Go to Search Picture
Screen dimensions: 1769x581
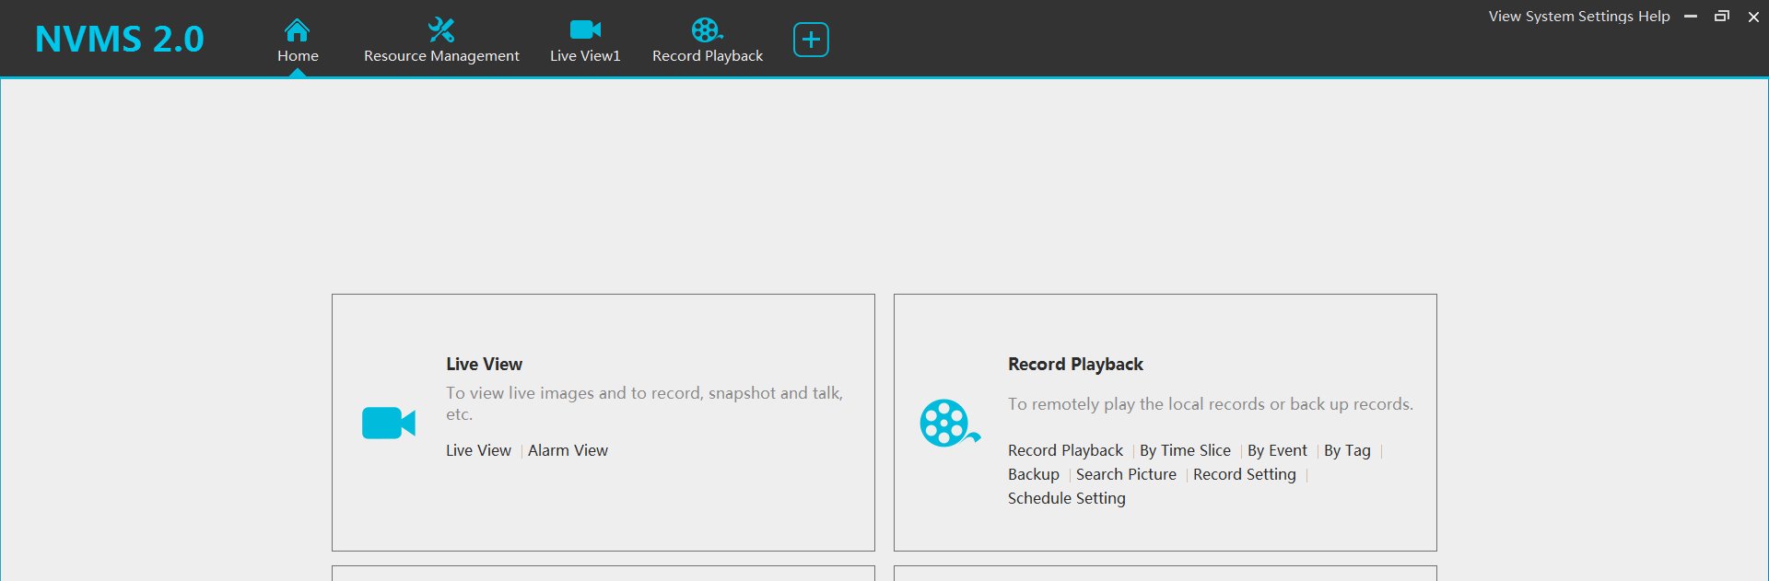pyautogui.click(x=1126, y=474)
